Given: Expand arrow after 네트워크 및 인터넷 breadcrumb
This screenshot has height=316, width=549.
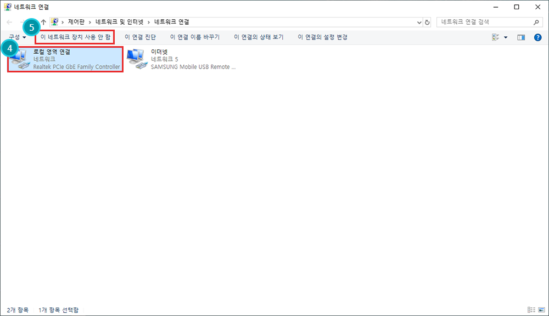Looking at the screenshot, I should (149, 22).
